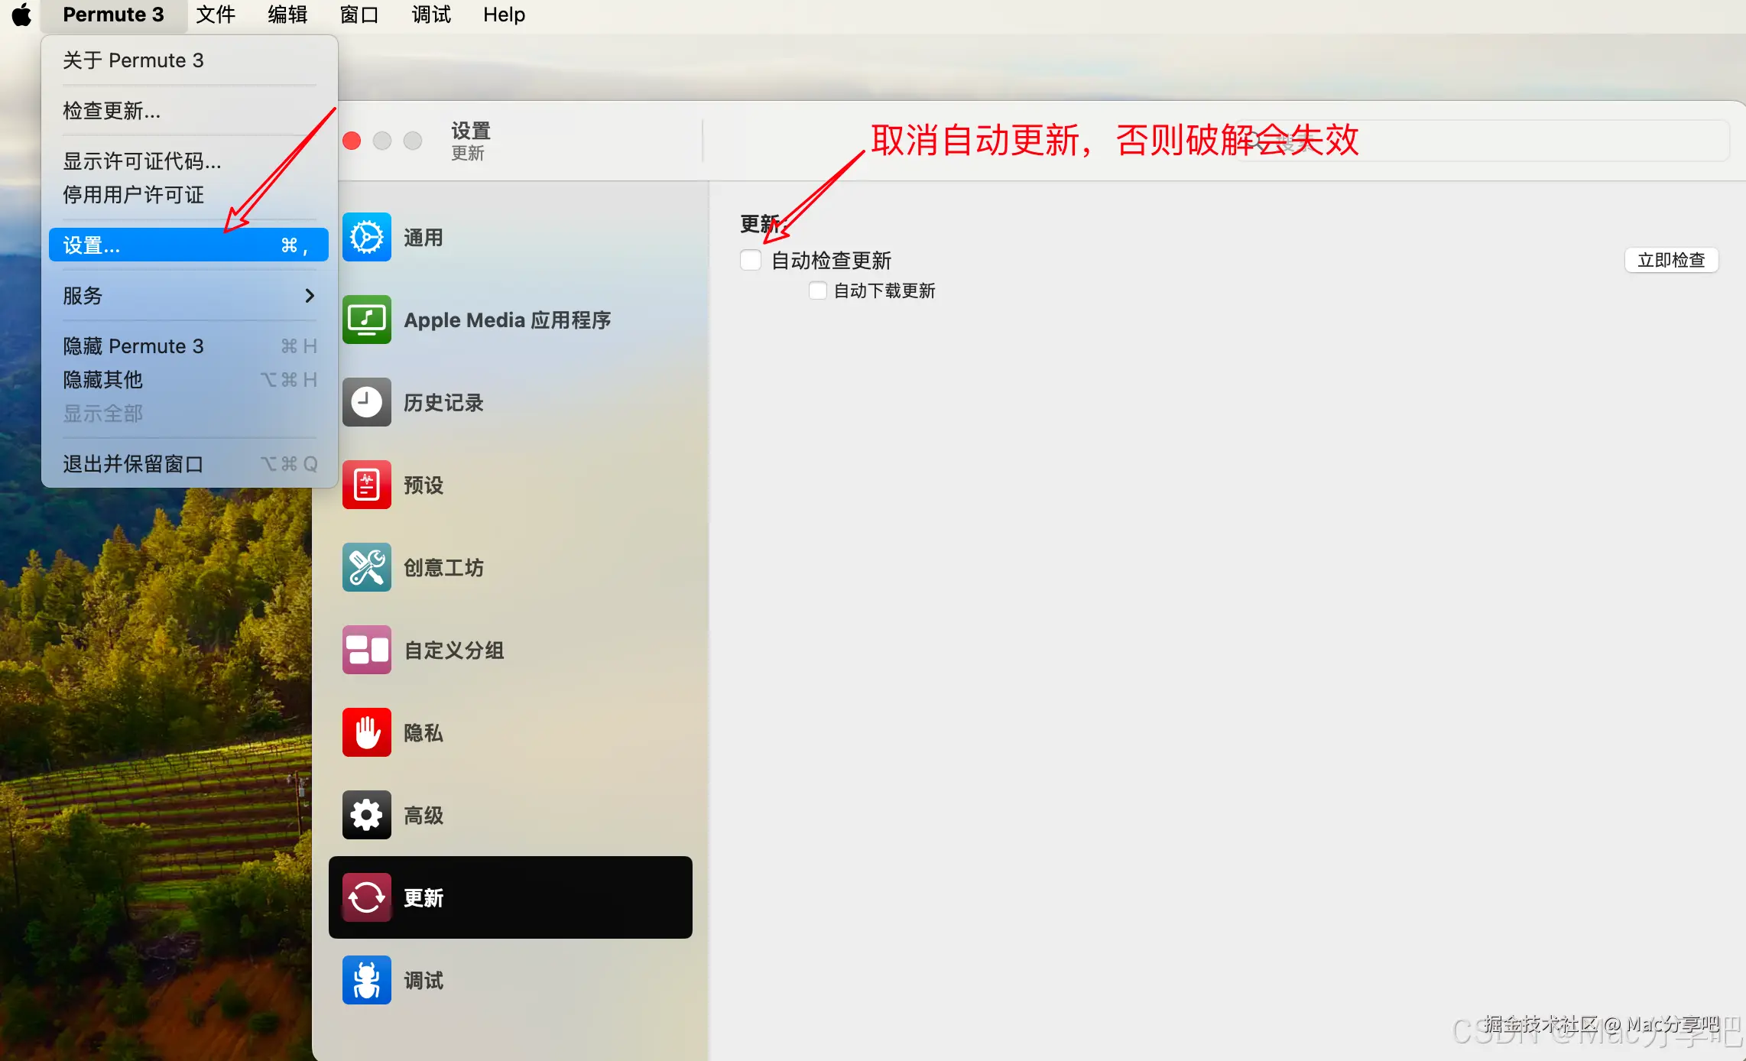Select the Apple Media 应用程序 section
The image size is (1746, 1061).
point(508,320)
